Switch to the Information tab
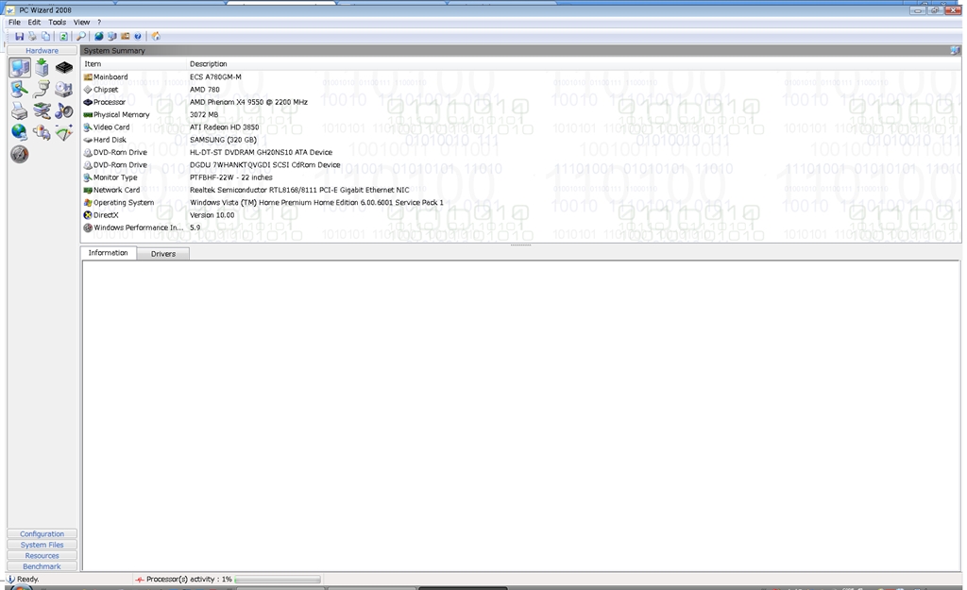The image size is (967, 590). pos(108,253)
